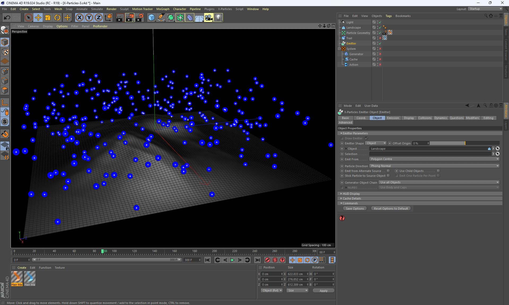Image resolution: width=509 pixels, height=305 pixels.
Task: Click the Light object toolbar icon
Action: [x=218, y=17]
